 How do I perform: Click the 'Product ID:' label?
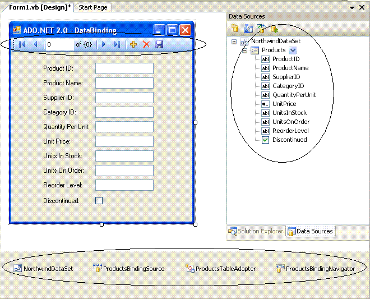[58, 68]
